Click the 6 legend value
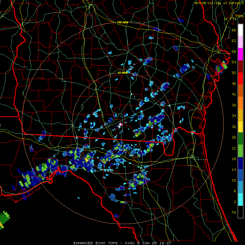Image resolution: width=245 pixels, height=245 pixels. [235, 191]
